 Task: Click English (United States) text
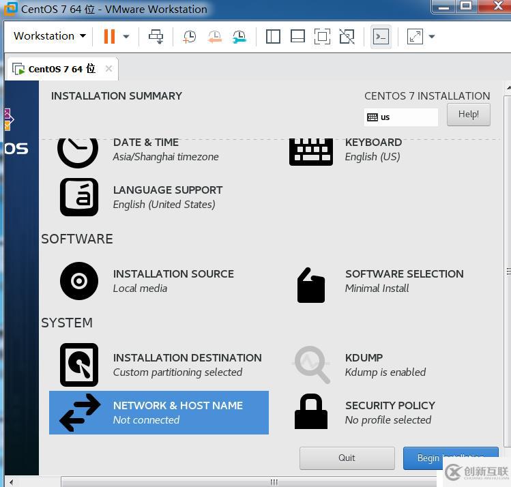pos(164,204)
